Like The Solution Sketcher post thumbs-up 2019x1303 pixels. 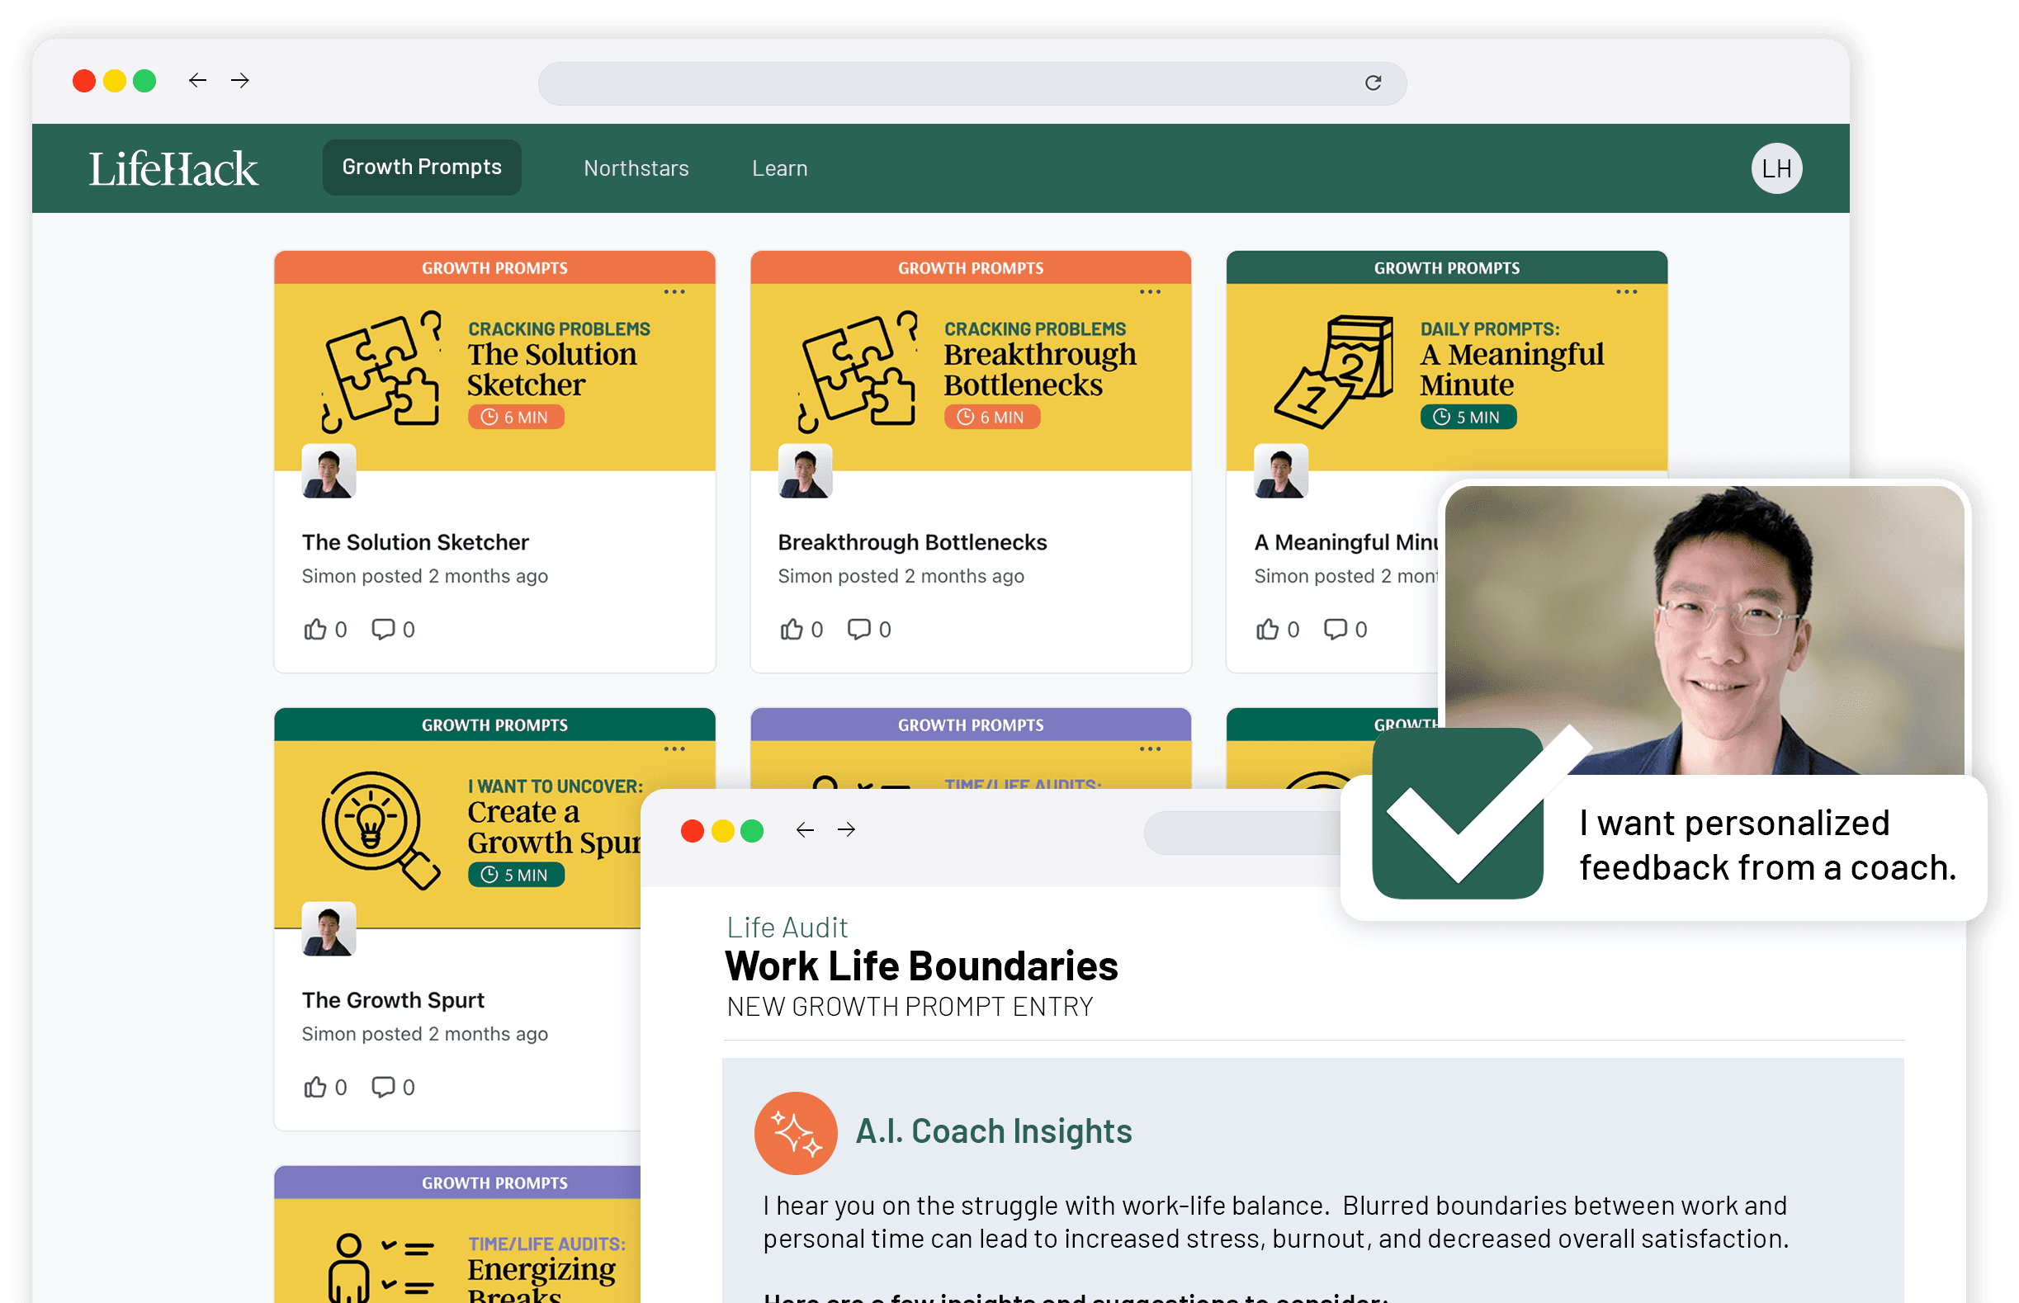pyautogui.click(x=315, y=630)
